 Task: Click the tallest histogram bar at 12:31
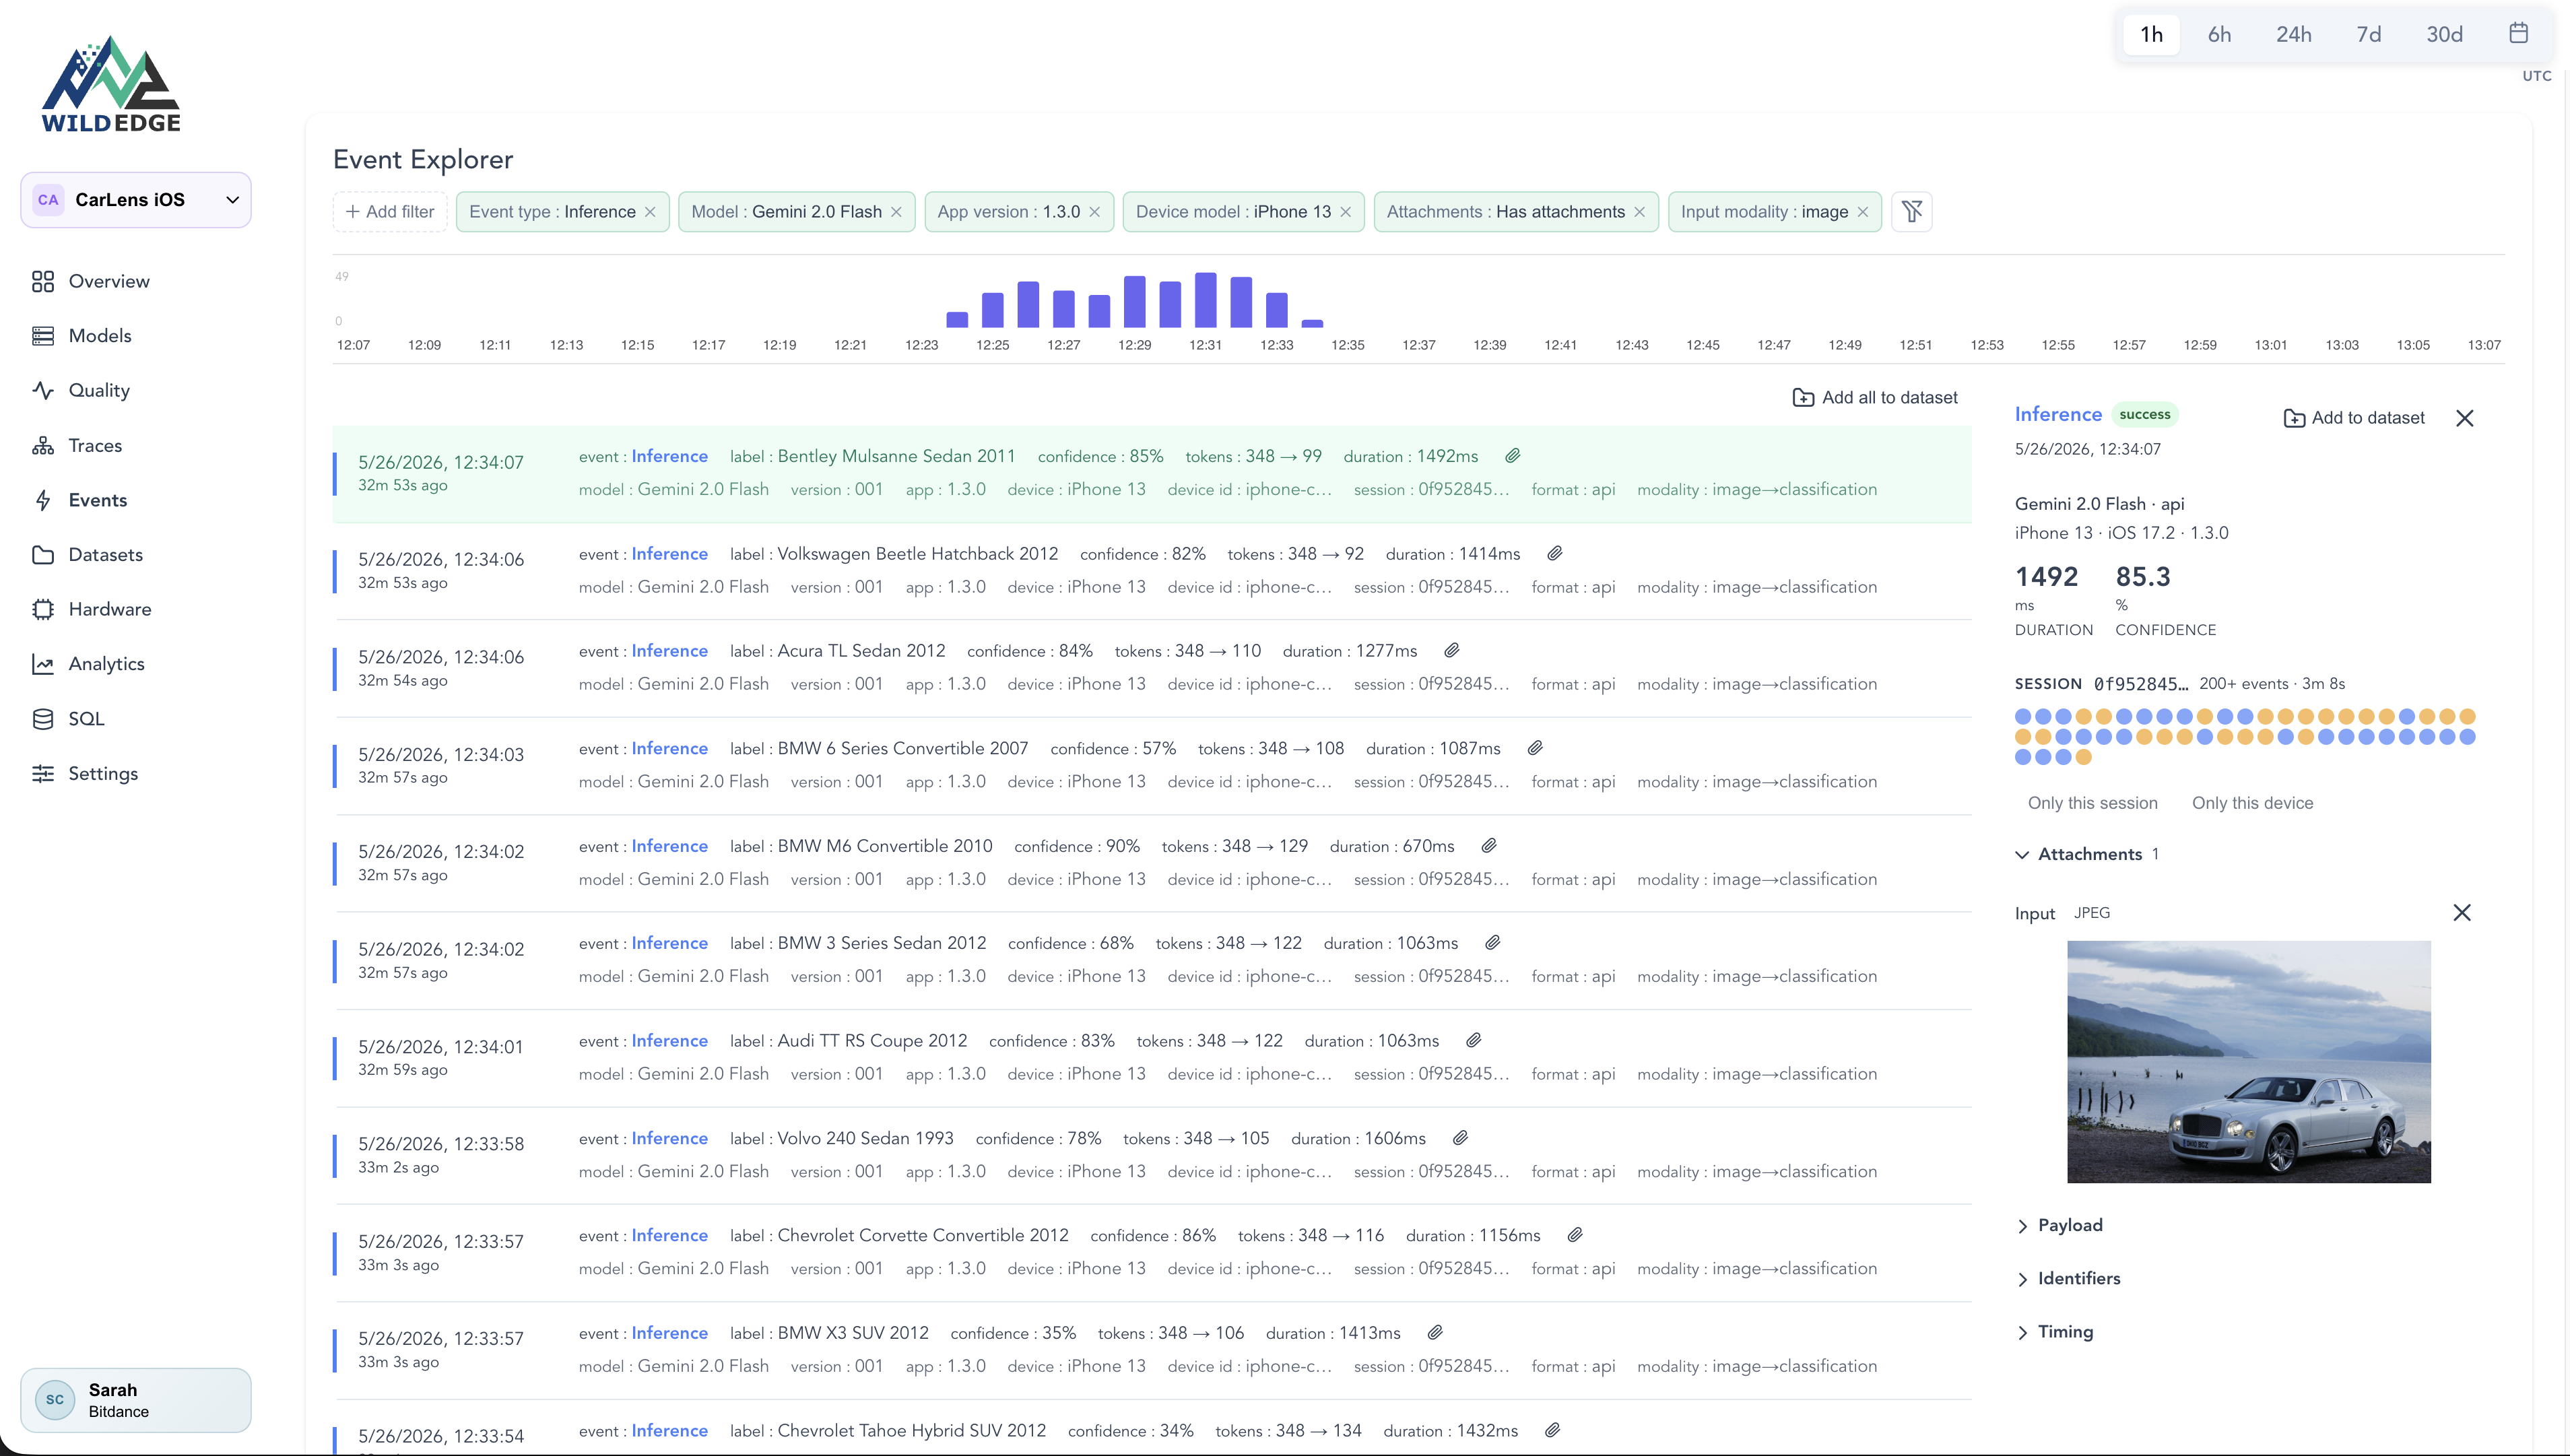click(x=1205, y=299)
